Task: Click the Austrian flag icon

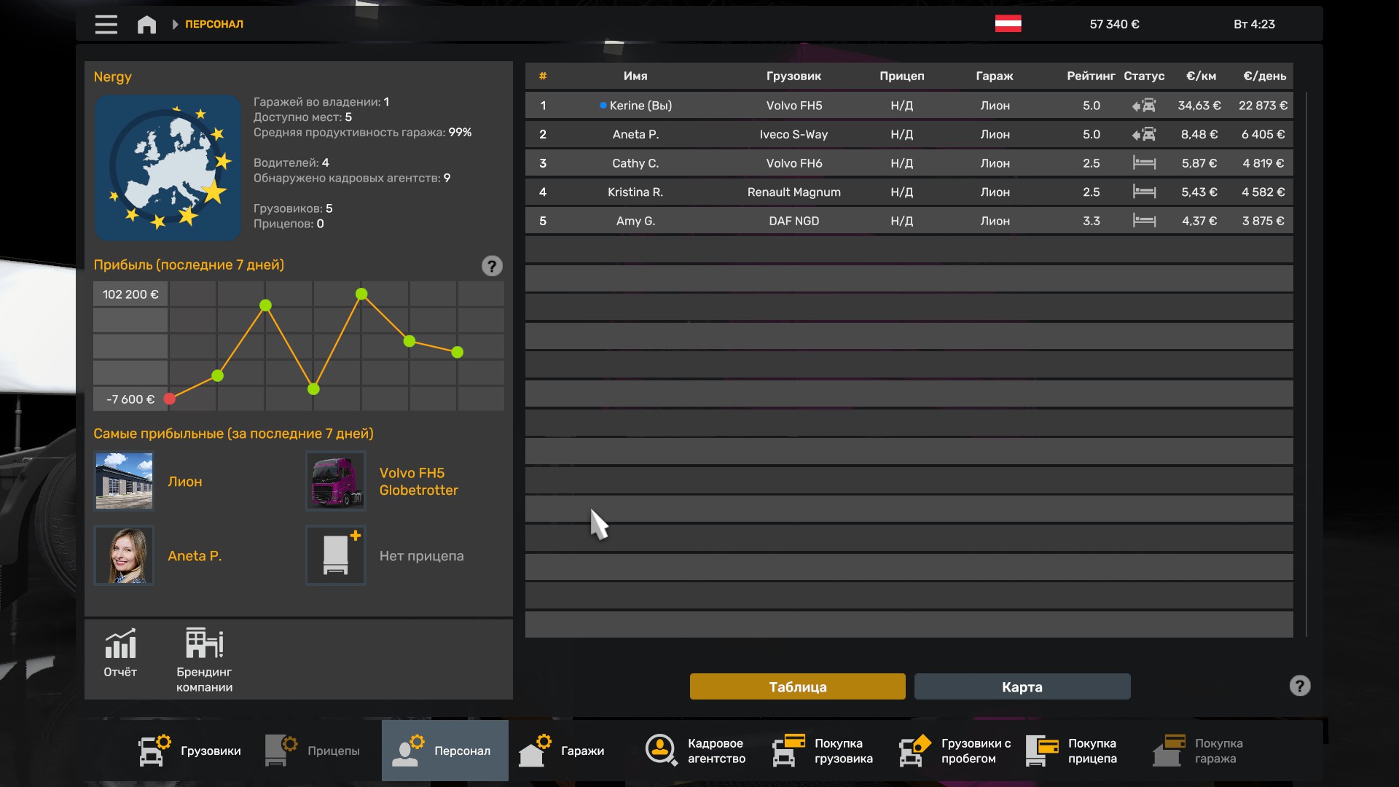Action: pyautogui.click(x=1008, y=24)
